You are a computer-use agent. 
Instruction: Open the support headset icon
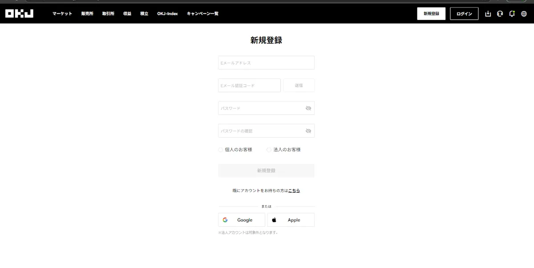[x=500, y=14]
